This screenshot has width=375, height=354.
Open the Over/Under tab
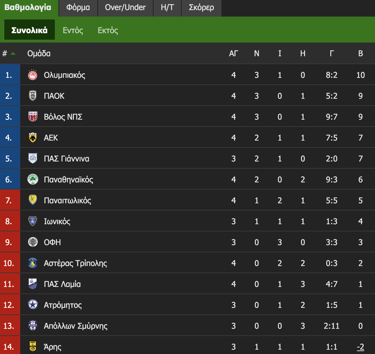pos(125,8)
